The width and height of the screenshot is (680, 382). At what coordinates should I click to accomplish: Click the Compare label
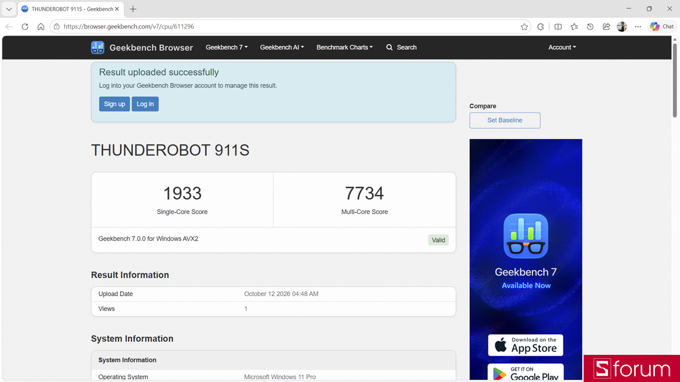[483, 106]
